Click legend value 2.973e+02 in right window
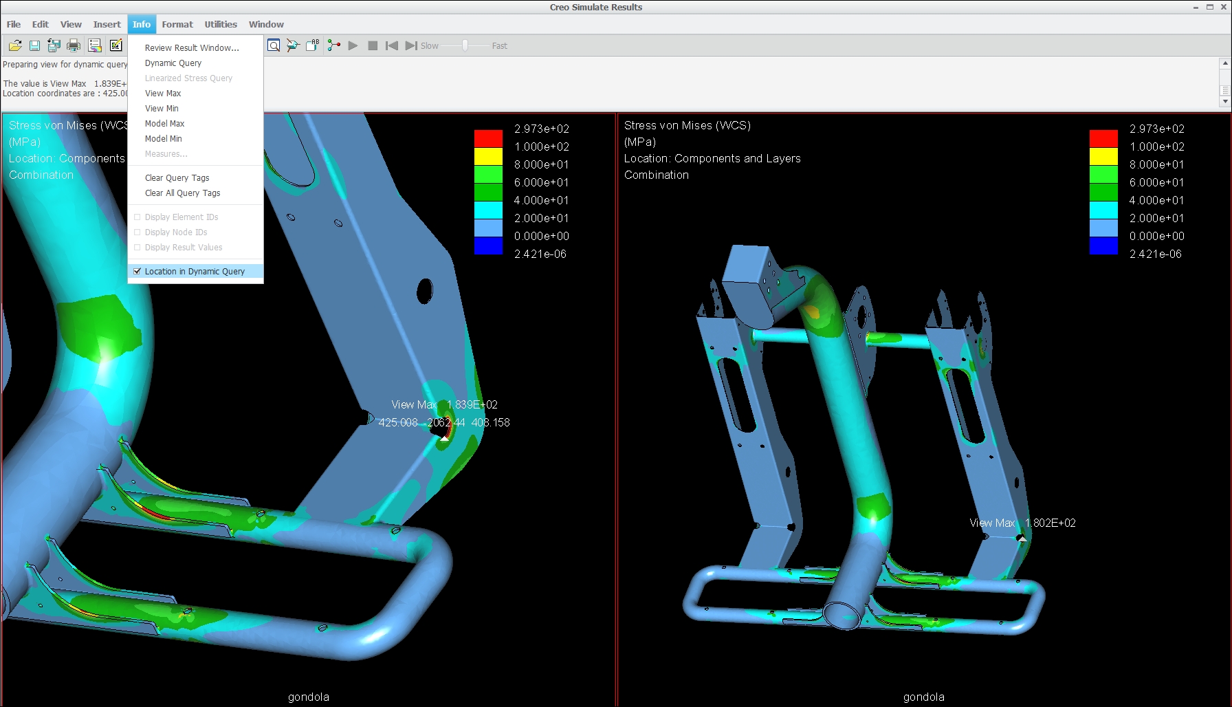The height and width of the screenshot is (707, 1232). pos(1157,129)
